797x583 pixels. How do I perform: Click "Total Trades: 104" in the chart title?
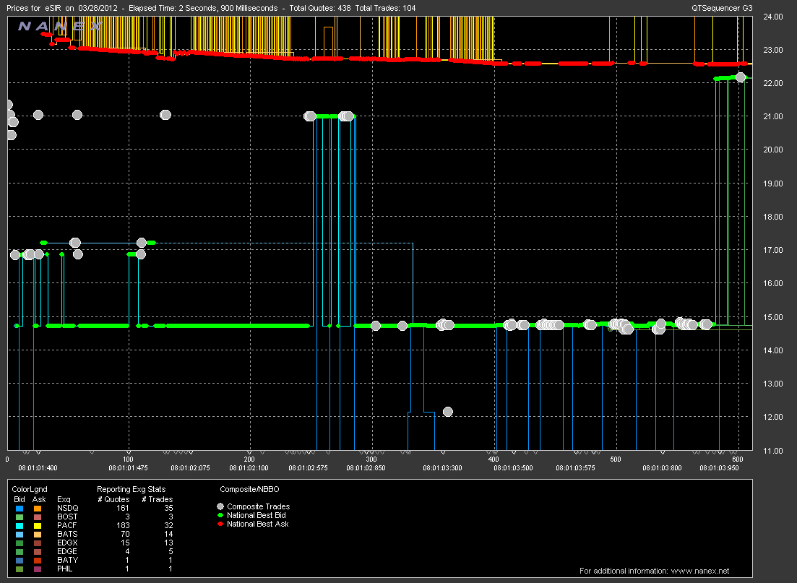pos(385,8)
